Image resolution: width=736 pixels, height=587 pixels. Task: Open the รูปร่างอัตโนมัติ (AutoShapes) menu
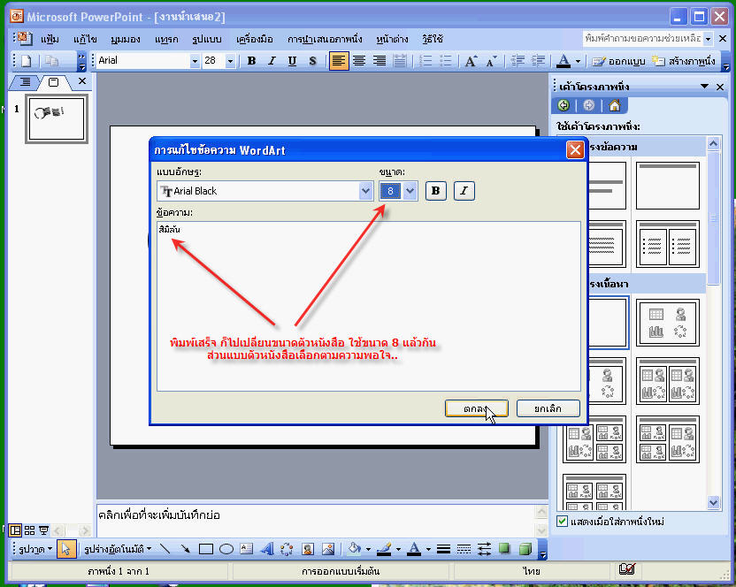(x=118, y=549)
